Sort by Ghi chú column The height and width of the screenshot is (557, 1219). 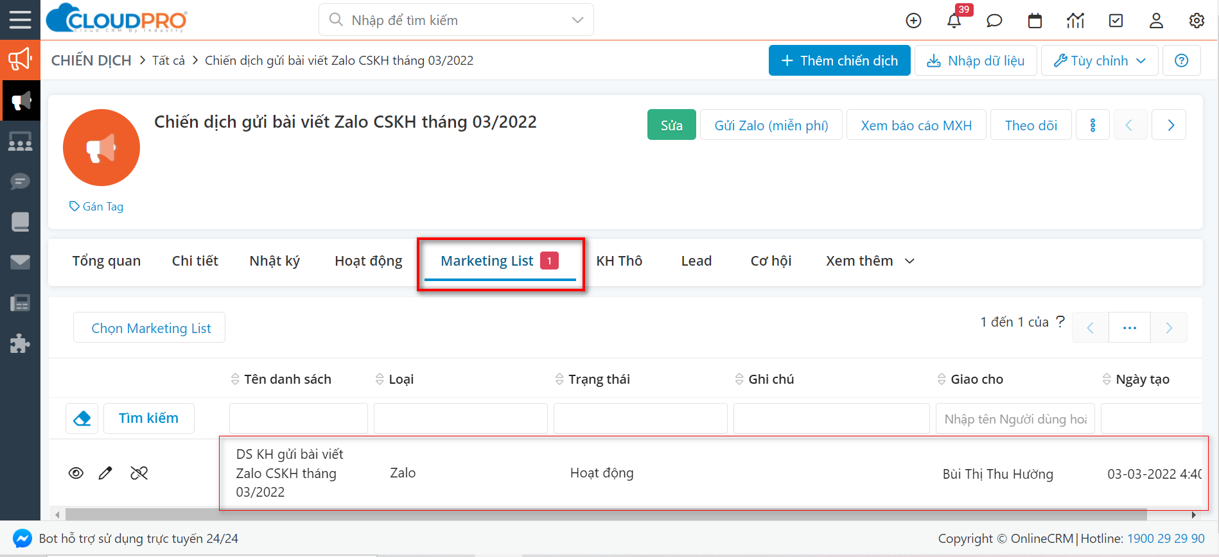point(764,379)
